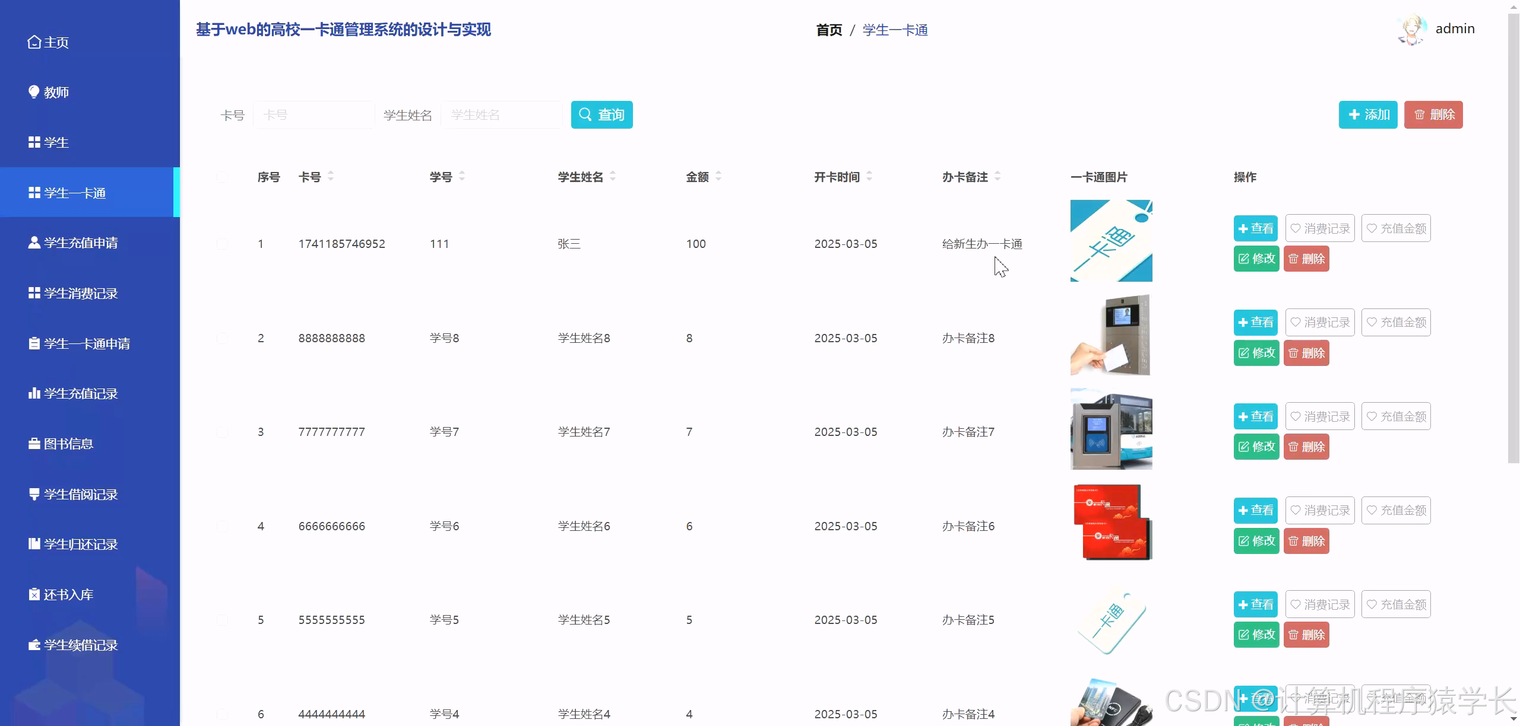
Task: Click the 学生充值记录 chart icon in sidebar
Action: point(34,393)
